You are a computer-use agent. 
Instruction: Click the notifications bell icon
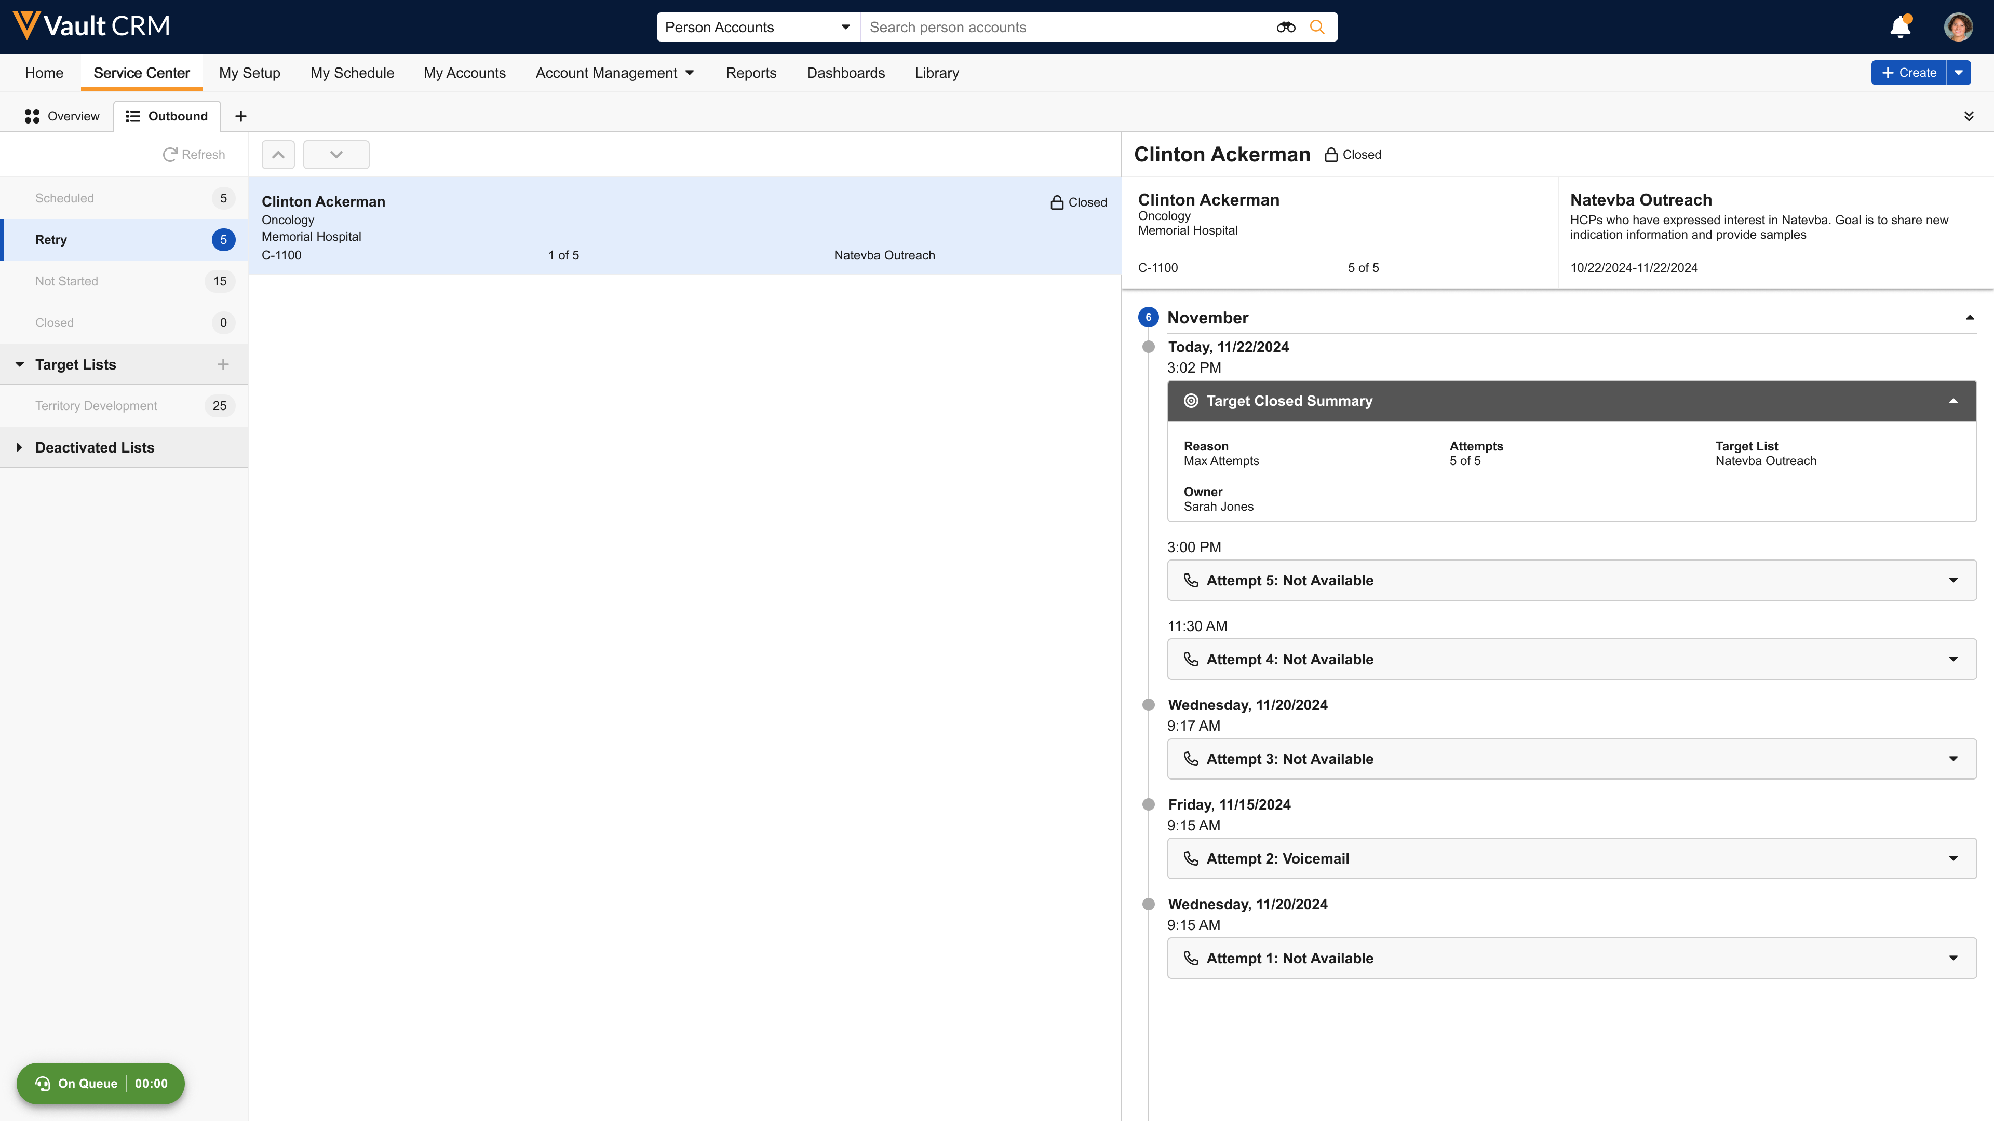(1899, 27)
